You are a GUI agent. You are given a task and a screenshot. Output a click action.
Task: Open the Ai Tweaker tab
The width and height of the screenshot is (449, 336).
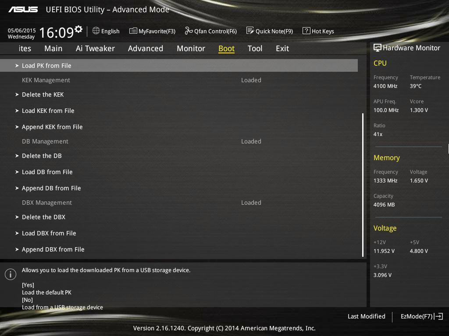[x=95, y=49]
